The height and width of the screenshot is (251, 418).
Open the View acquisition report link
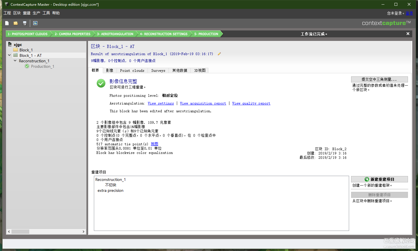[203, 103]
